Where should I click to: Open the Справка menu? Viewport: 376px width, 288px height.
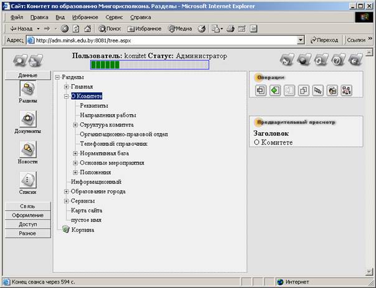click(x=141, y=17)
